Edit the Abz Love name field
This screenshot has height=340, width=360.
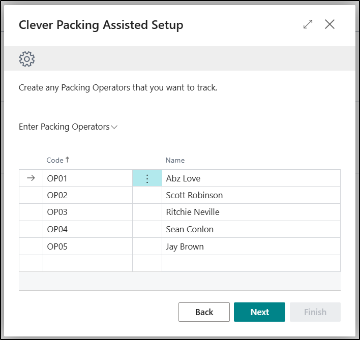coord(250,178)
